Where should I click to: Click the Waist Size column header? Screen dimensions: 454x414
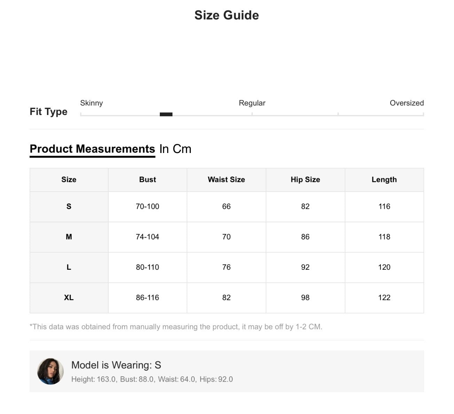point(226,180)
